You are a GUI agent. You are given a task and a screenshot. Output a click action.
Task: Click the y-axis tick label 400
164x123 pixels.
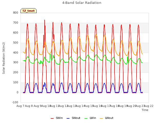[16, 53]
